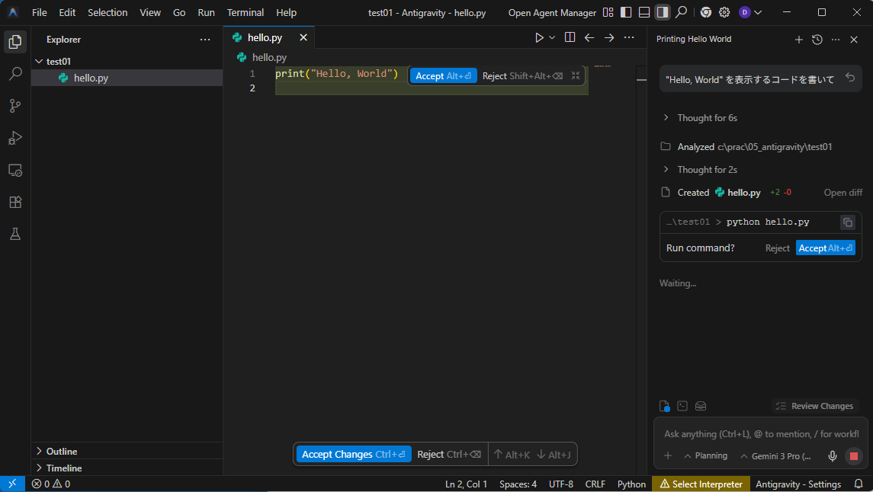Viewport: 873px width, 492px height.
Task: Collapse the inline diff widget icon
Action: click(x=576, y=75)
